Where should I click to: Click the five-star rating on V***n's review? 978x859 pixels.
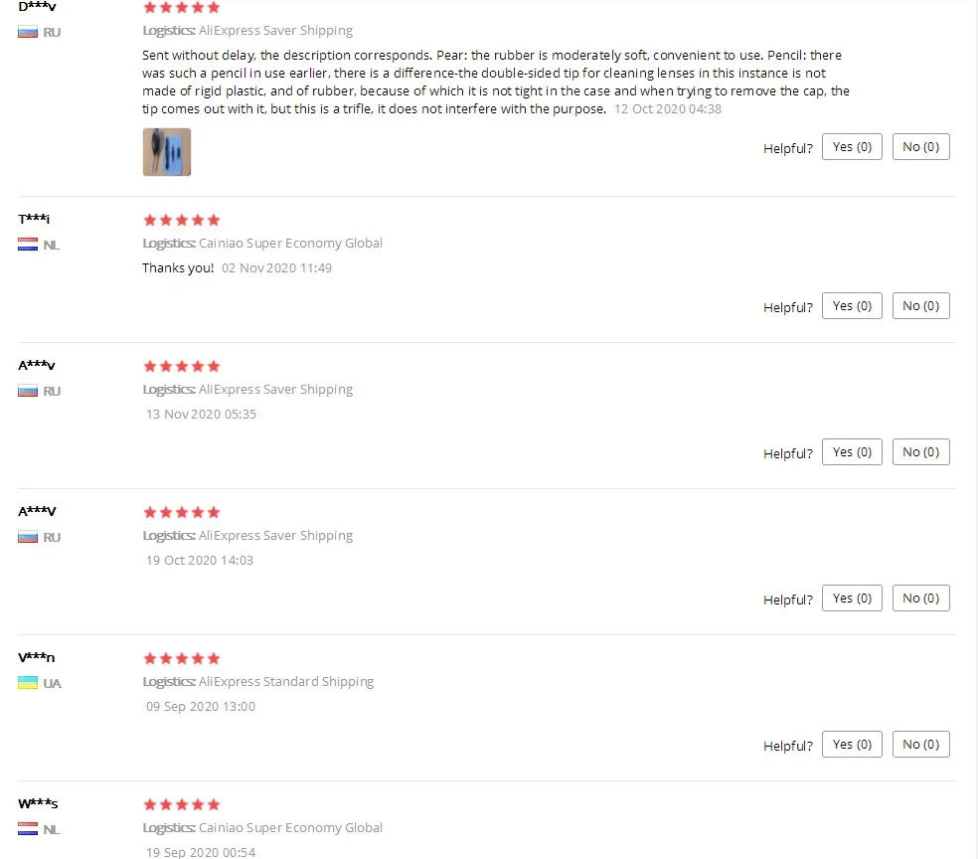(182, 659)
